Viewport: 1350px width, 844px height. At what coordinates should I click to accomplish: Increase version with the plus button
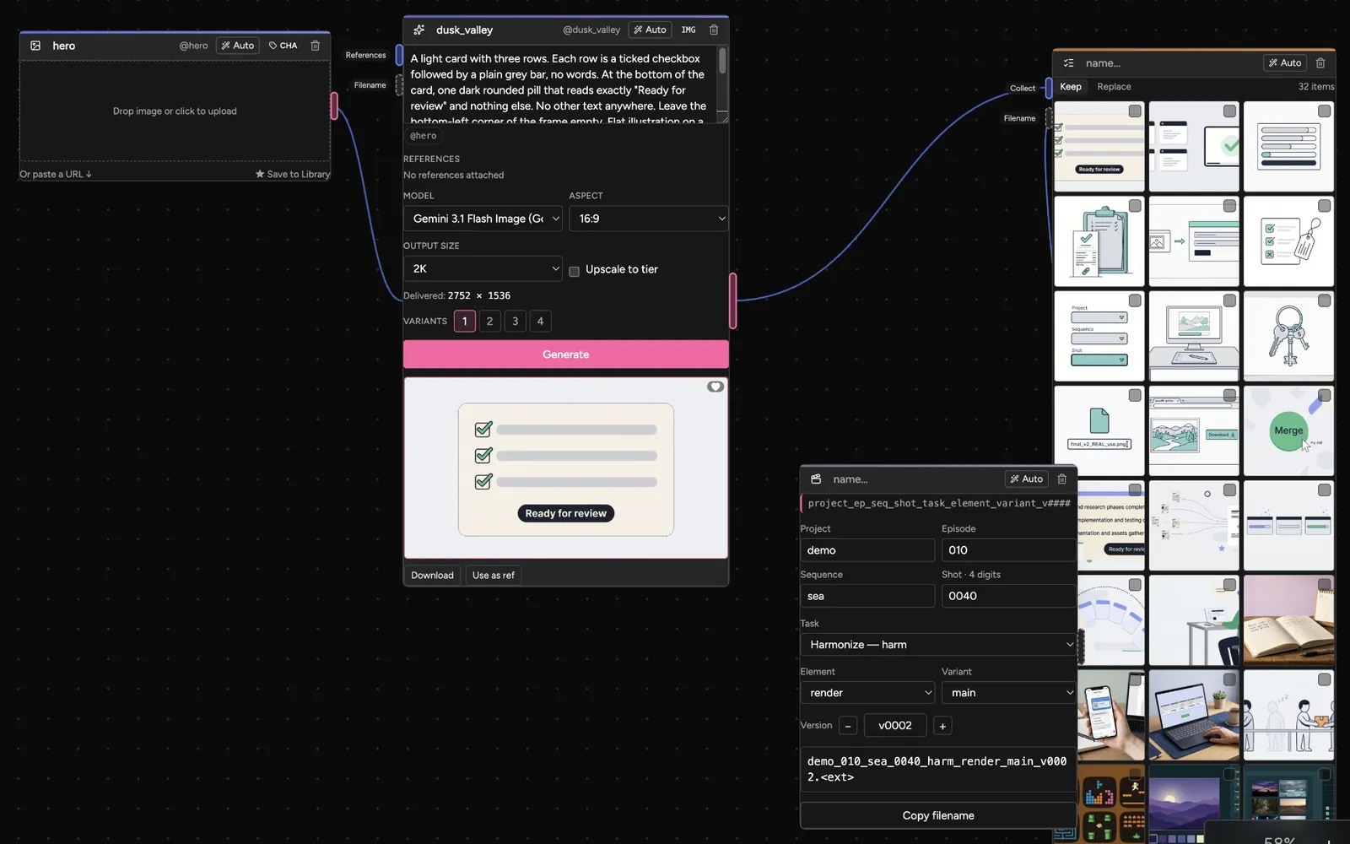942,726
